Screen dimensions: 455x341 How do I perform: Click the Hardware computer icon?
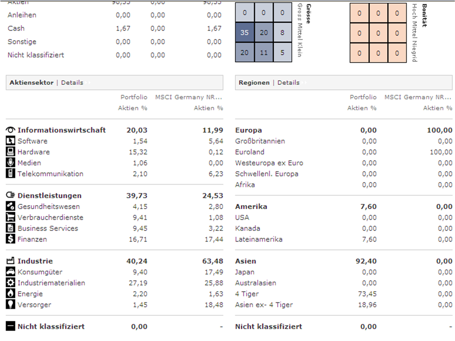point(11,152)
